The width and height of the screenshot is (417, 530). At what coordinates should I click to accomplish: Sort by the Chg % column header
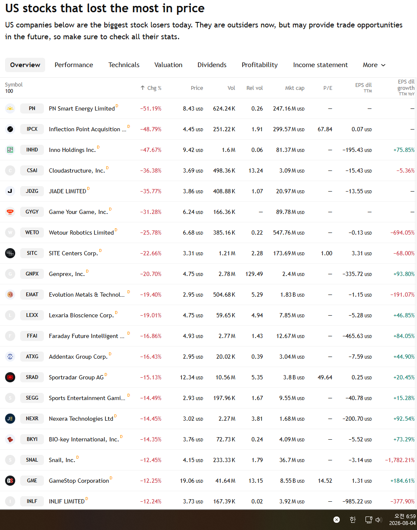151,88
